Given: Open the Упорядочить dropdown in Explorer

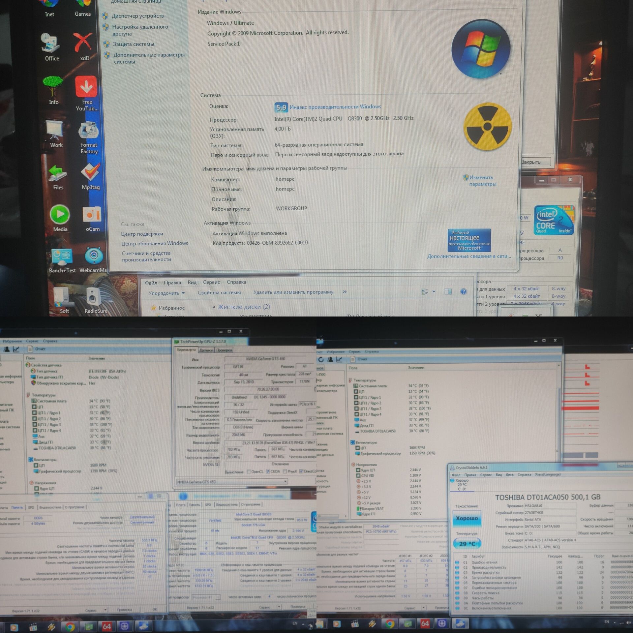Looking at the screenshot, I should [x=166, y=293].
